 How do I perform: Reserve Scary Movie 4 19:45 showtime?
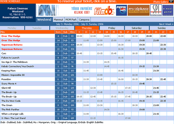click(x=142, y=84)
